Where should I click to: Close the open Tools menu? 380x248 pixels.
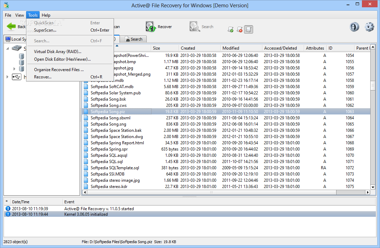click(x=33, y=15)
